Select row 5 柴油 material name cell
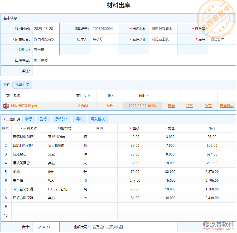 29,172
